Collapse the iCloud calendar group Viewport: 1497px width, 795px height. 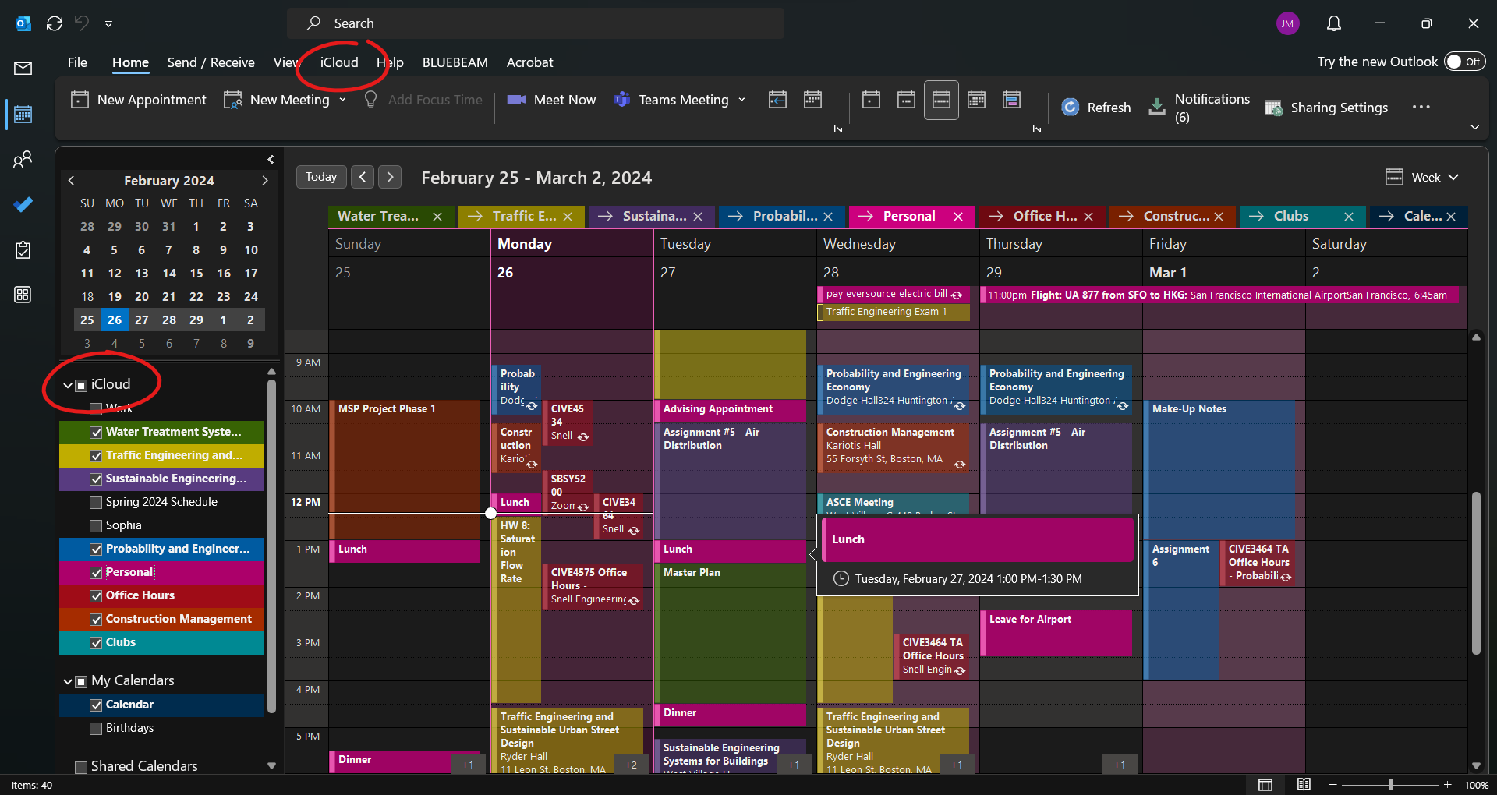68,385
